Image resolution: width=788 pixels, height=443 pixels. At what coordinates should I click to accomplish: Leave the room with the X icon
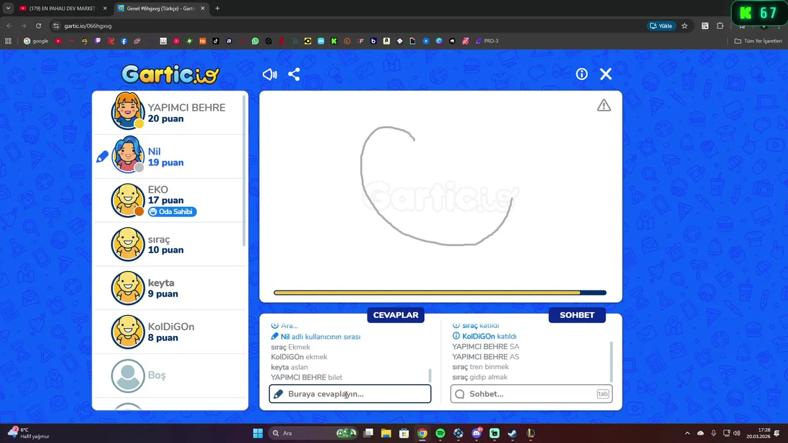(606, 74)
